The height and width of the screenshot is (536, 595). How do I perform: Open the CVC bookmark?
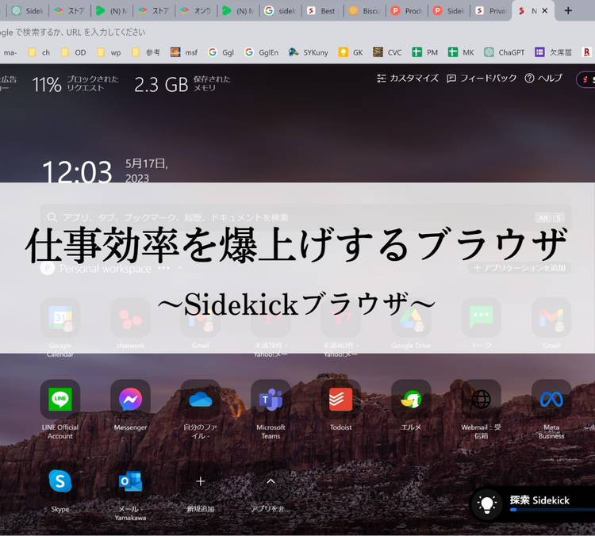[x=387, y=52]
